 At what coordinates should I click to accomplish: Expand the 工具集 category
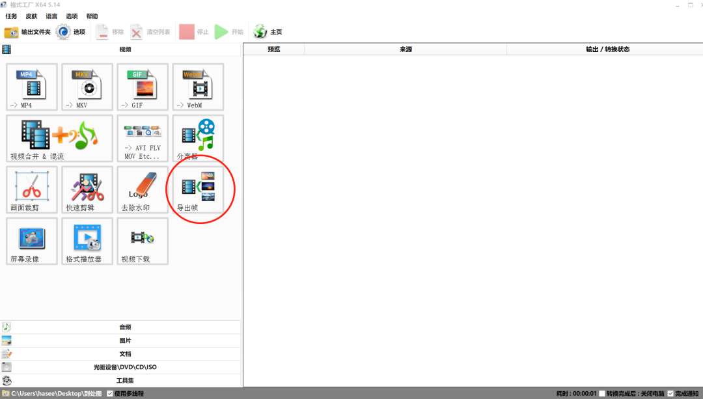120,381
